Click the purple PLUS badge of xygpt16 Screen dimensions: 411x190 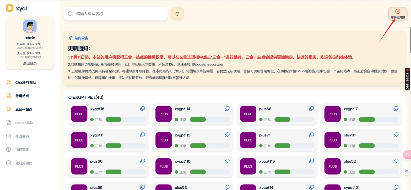tap(79, 114)
